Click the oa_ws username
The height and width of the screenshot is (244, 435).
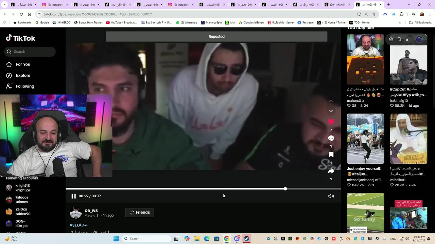tap(91, 210)
